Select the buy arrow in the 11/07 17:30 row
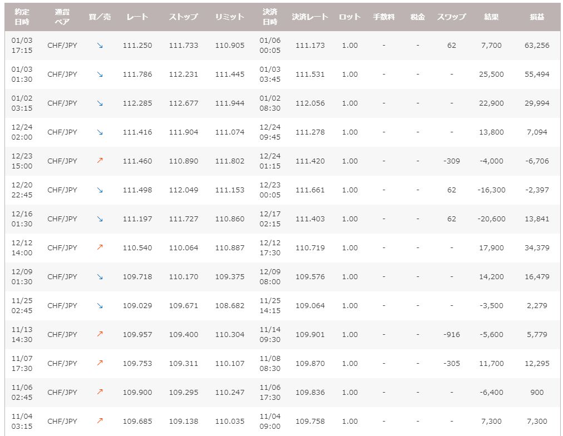Image resolution: width=563 pixels, height=436 pixels. [100, 364]
